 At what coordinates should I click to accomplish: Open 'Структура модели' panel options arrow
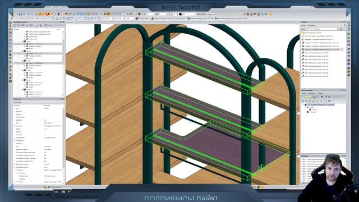pos(59,22)
